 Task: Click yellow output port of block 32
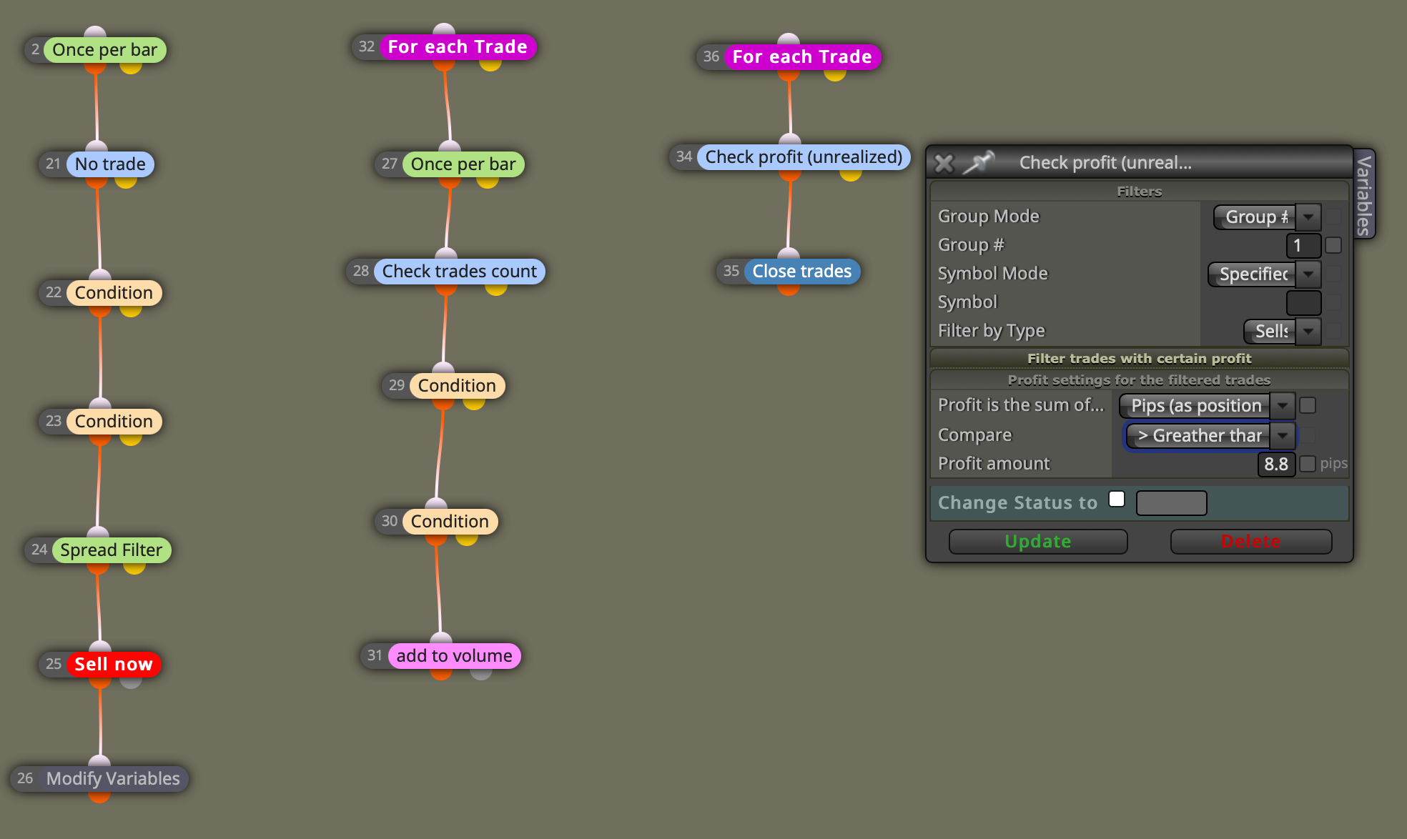(490, 64)
